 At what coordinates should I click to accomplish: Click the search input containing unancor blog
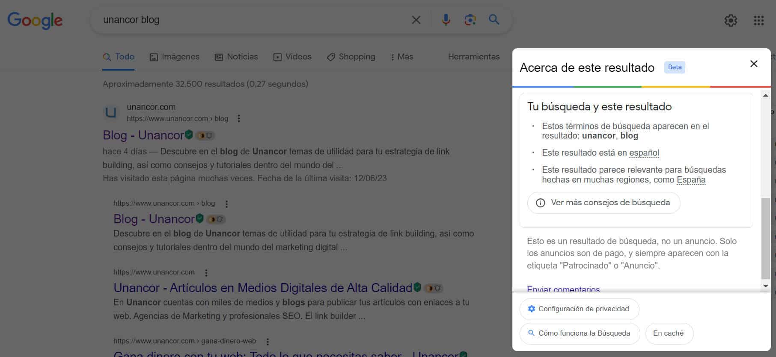pos(253,20)
